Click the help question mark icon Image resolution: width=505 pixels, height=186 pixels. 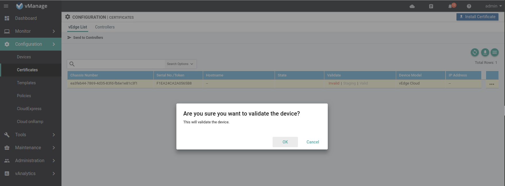coord(469,6)
